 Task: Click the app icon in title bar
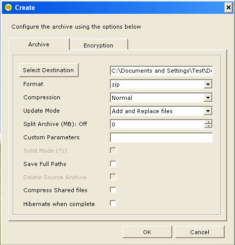pos(8,7)
